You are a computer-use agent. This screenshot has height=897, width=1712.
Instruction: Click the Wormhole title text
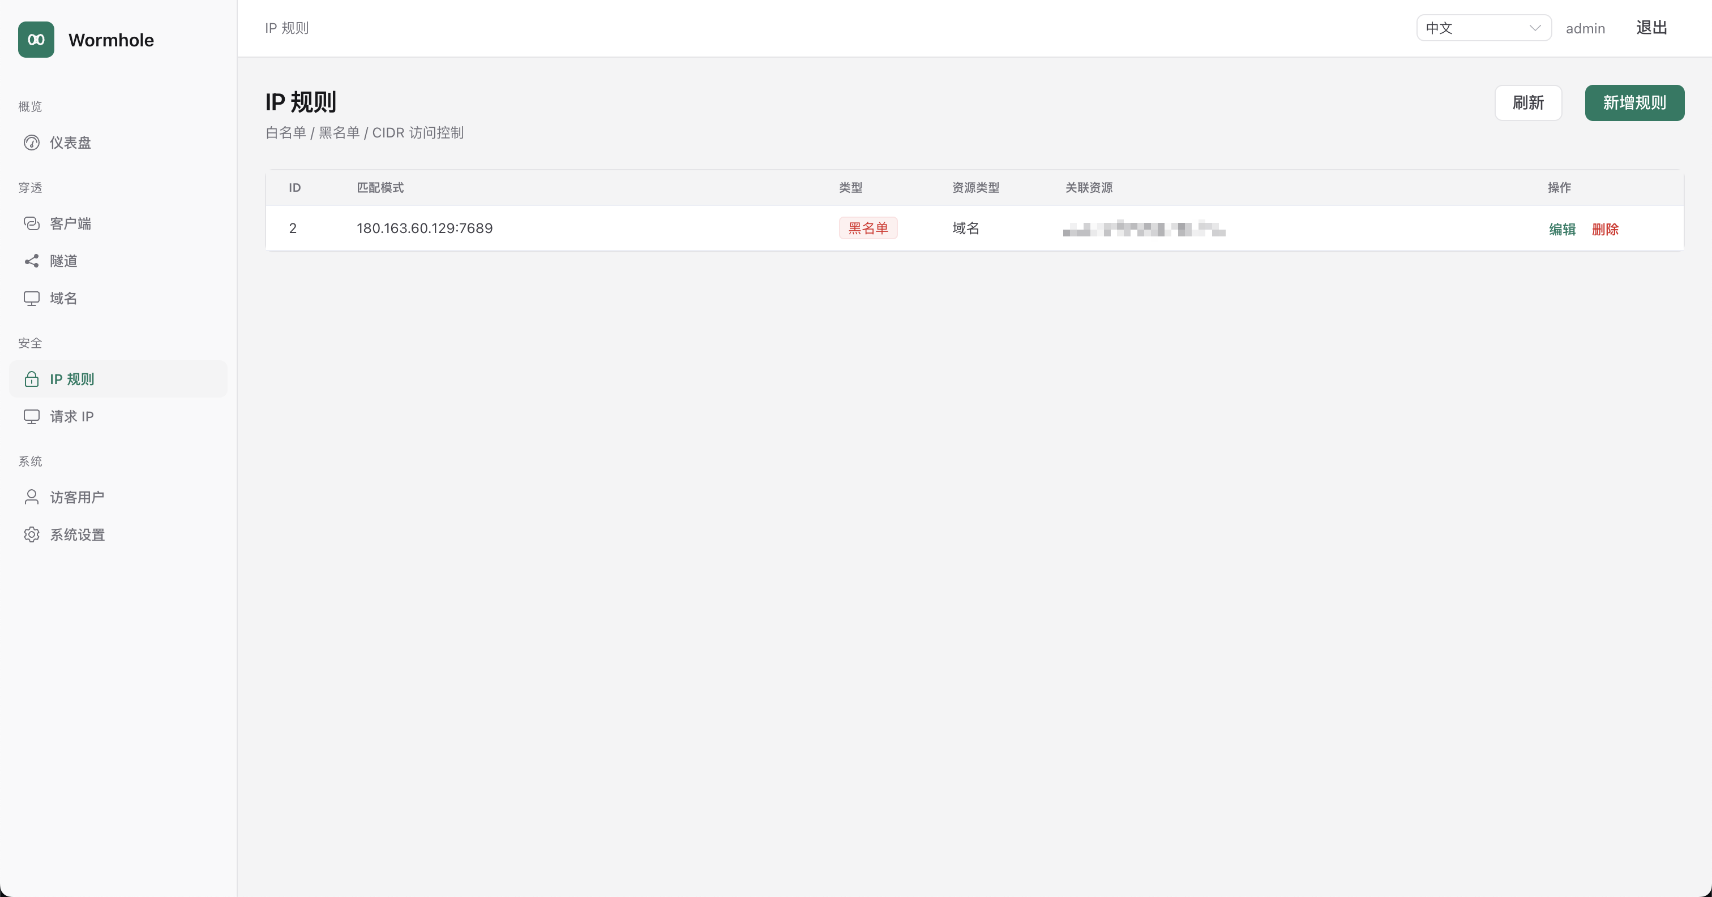[x=111, y=40]
